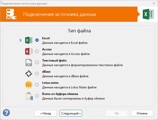Click the Текстовый файл option label
158x120 pixels.
(54, 61)
